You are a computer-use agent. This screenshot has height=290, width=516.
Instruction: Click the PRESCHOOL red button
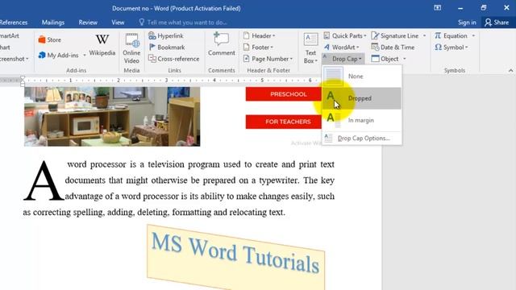284,94
